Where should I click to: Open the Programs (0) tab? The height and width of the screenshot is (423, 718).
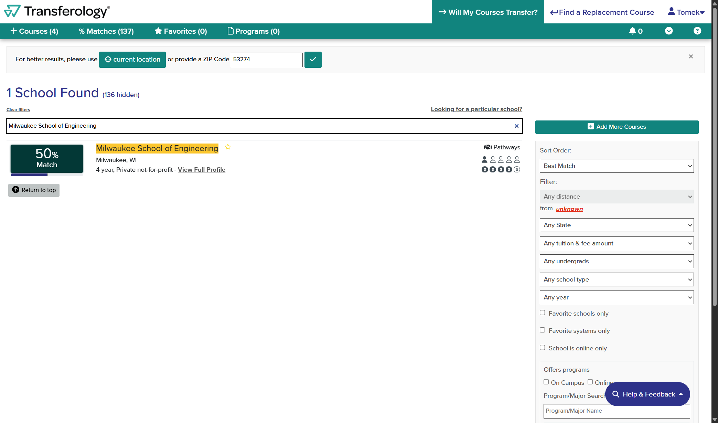[x=254, y=31]
